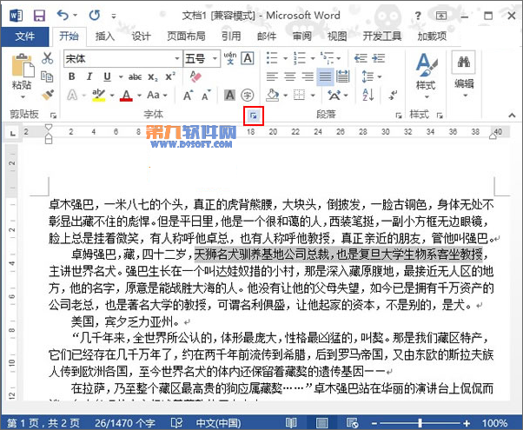Cut selection with the scissors icon
This screenshot has width=523, height=430.
coord(48,58)
